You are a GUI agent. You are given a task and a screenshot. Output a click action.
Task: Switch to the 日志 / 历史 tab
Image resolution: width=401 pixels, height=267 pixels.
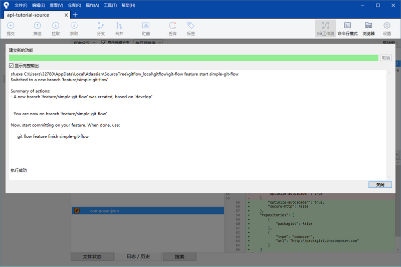138,256
